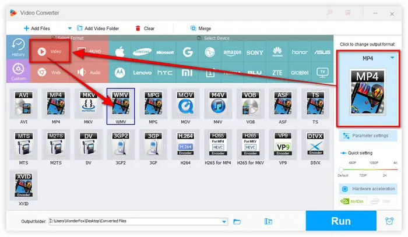The width and height of the screenshot is (408, 237).
Task: Click the Output folder path field
Action: (x=138, y=221)
